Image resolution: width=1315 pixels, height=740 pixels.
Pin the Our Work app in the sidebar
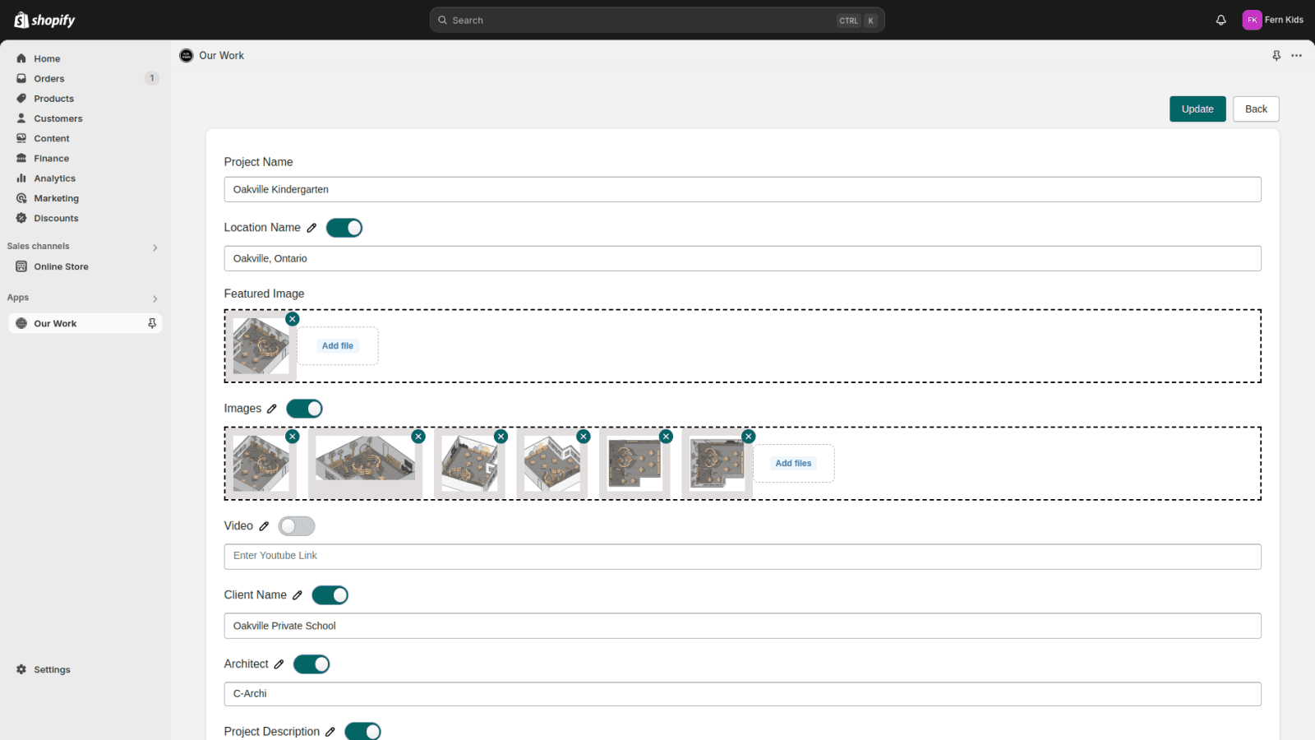click(152, 323)
